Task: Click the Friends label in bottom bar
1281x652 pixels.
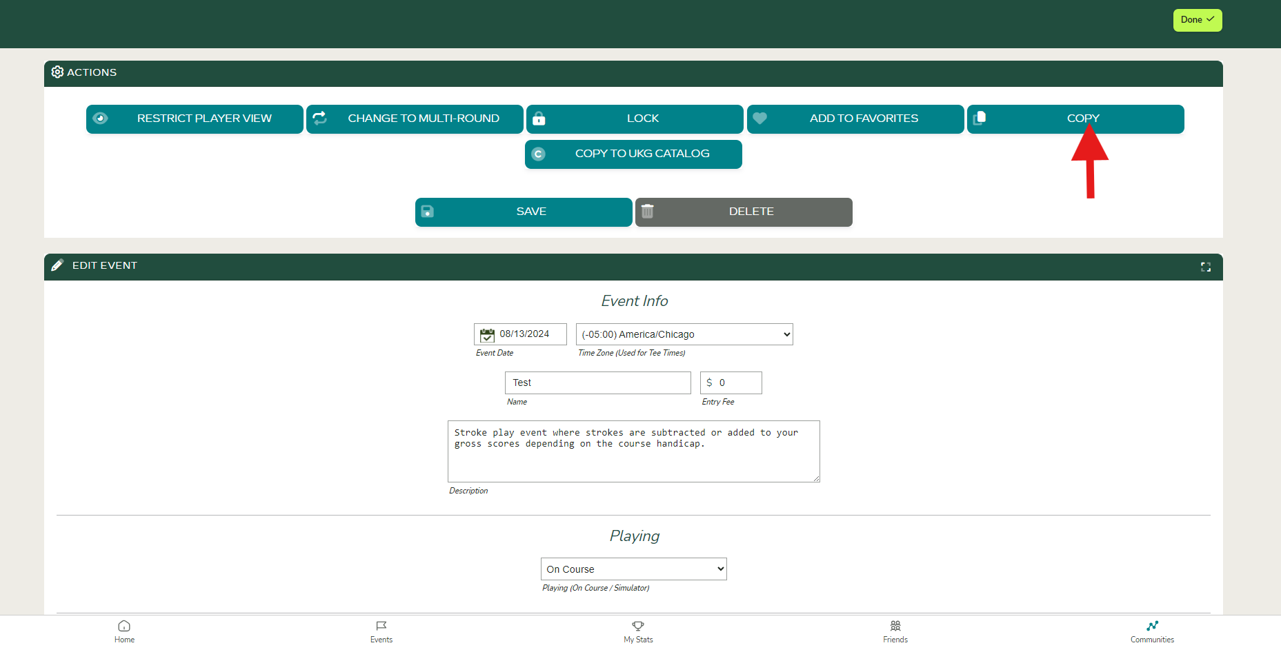Action: click(x=895, y=640)
